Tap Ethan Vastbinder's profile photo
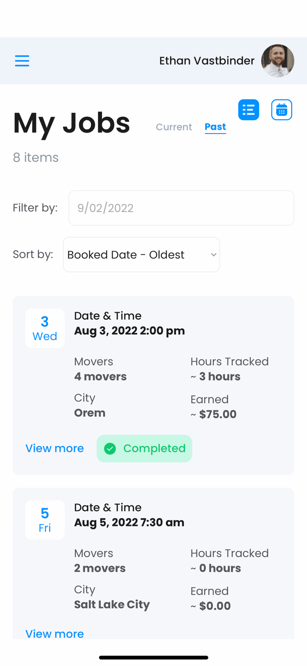307x666 pixels. point(278,61)
